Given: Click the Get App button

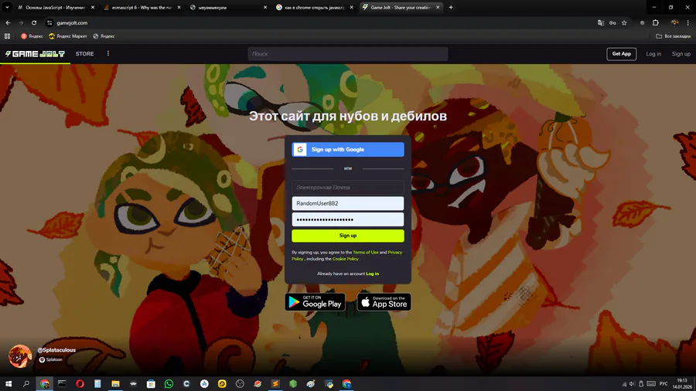Looking at the screenshot, I should coord(621,53).
